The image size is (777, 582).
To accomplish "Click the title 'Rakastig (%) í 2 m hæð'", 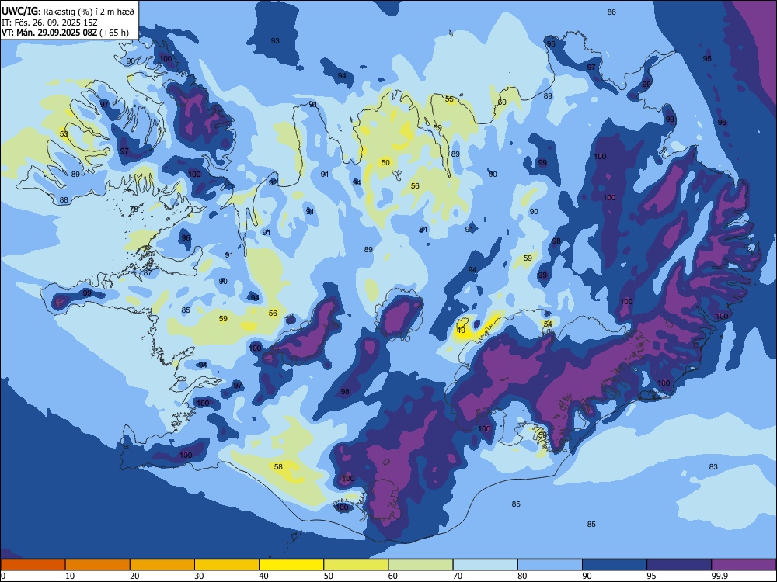I will (x=89, y=12).
